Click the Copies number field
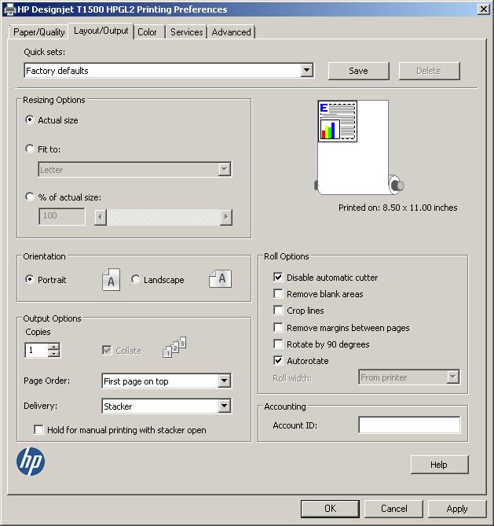 tap(37, 350)
